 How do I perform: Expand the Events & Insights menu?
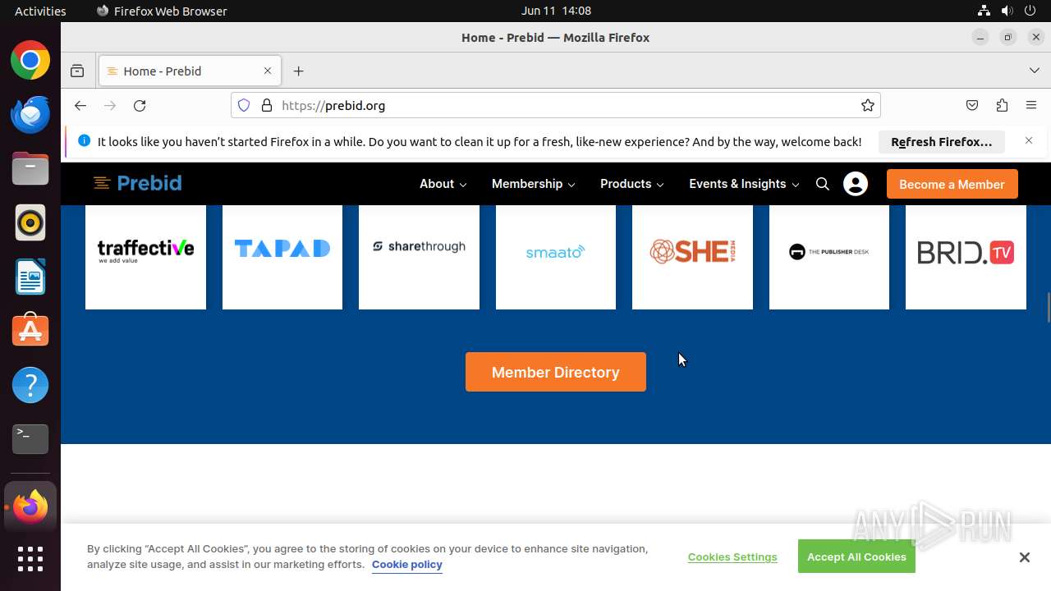(744, 184)
